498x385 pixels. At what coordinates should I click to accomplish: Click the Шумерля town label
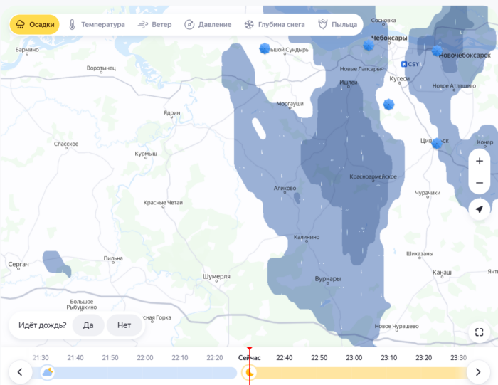pyautogui.click(x=216, y=276)
